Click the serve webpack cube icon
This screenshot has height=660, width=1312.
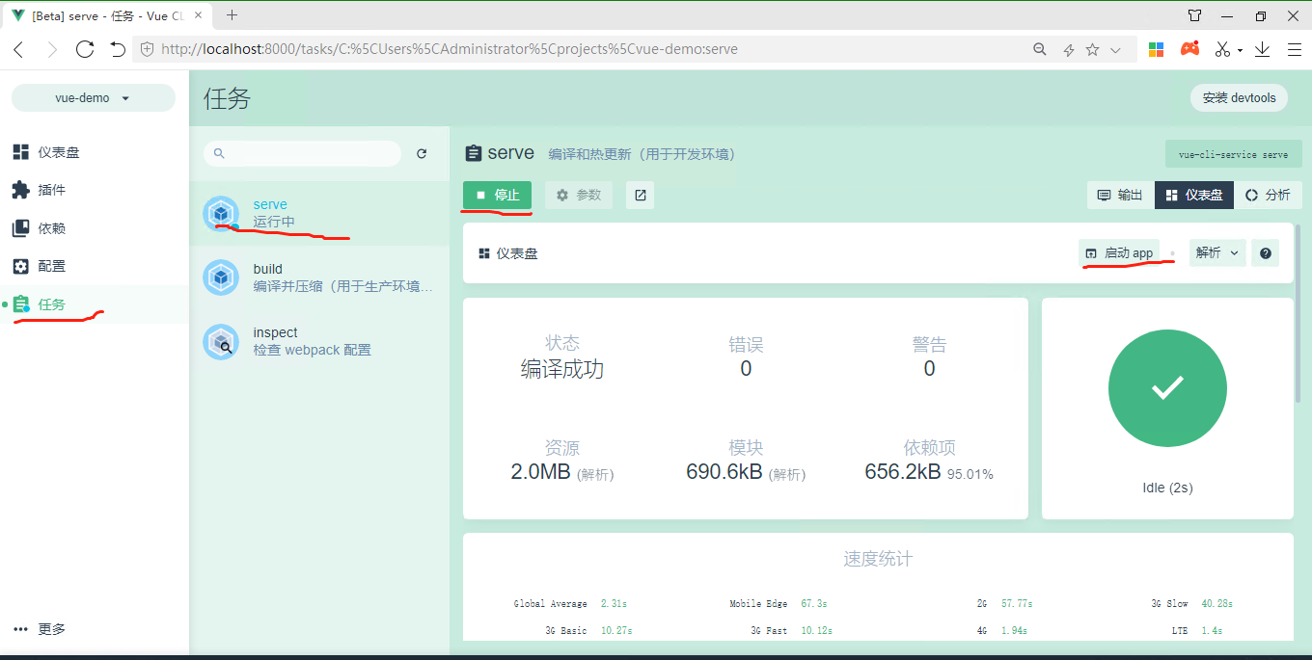(x=221, y=213)
